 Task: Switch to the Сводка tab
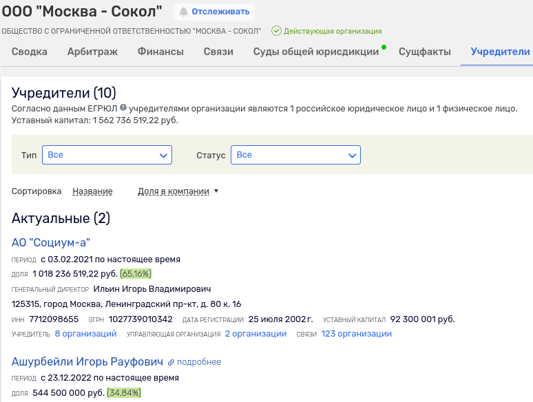pos(29,52)
